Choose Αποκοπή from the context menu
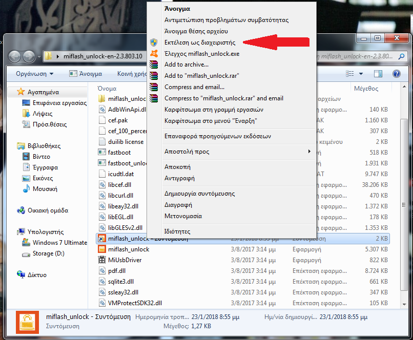 177,166
